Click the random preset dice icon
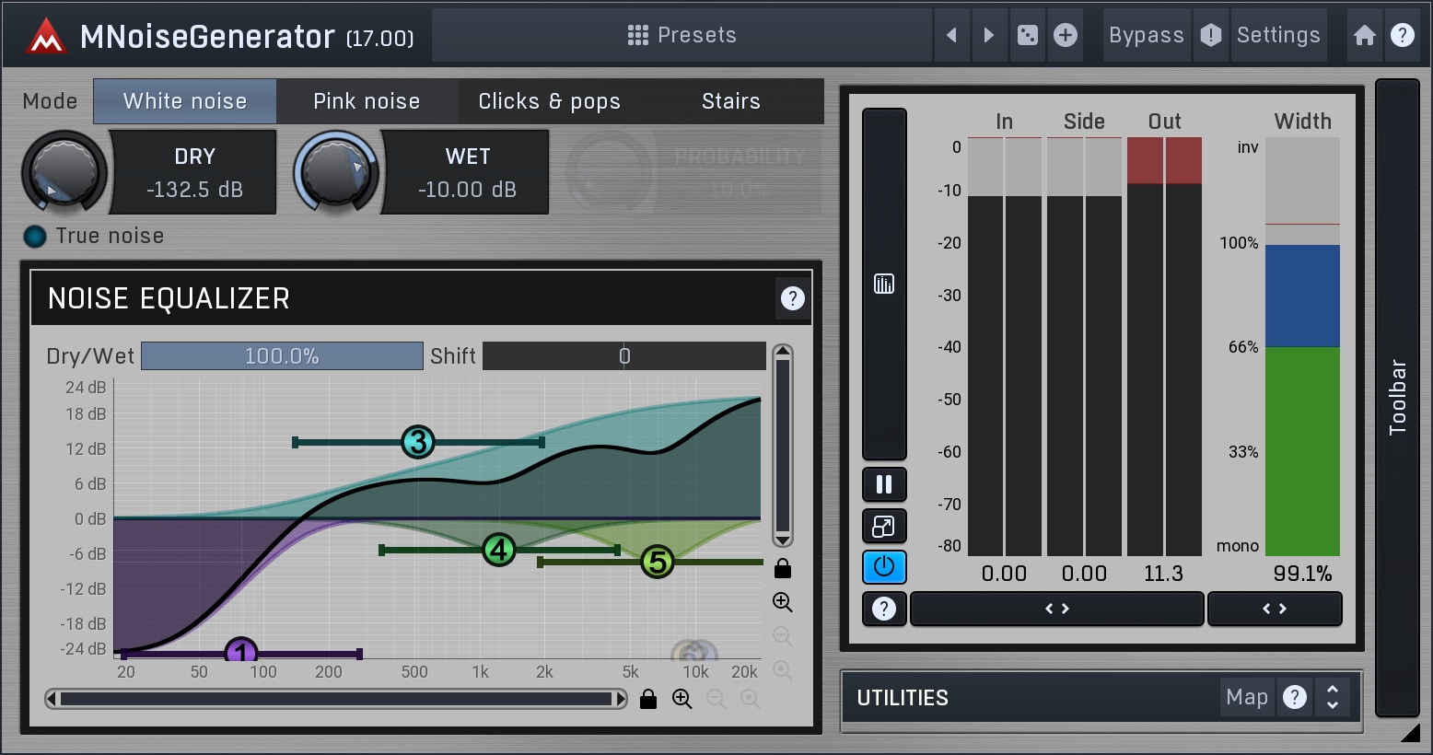1433x755 pixels. coord(1027,35)
